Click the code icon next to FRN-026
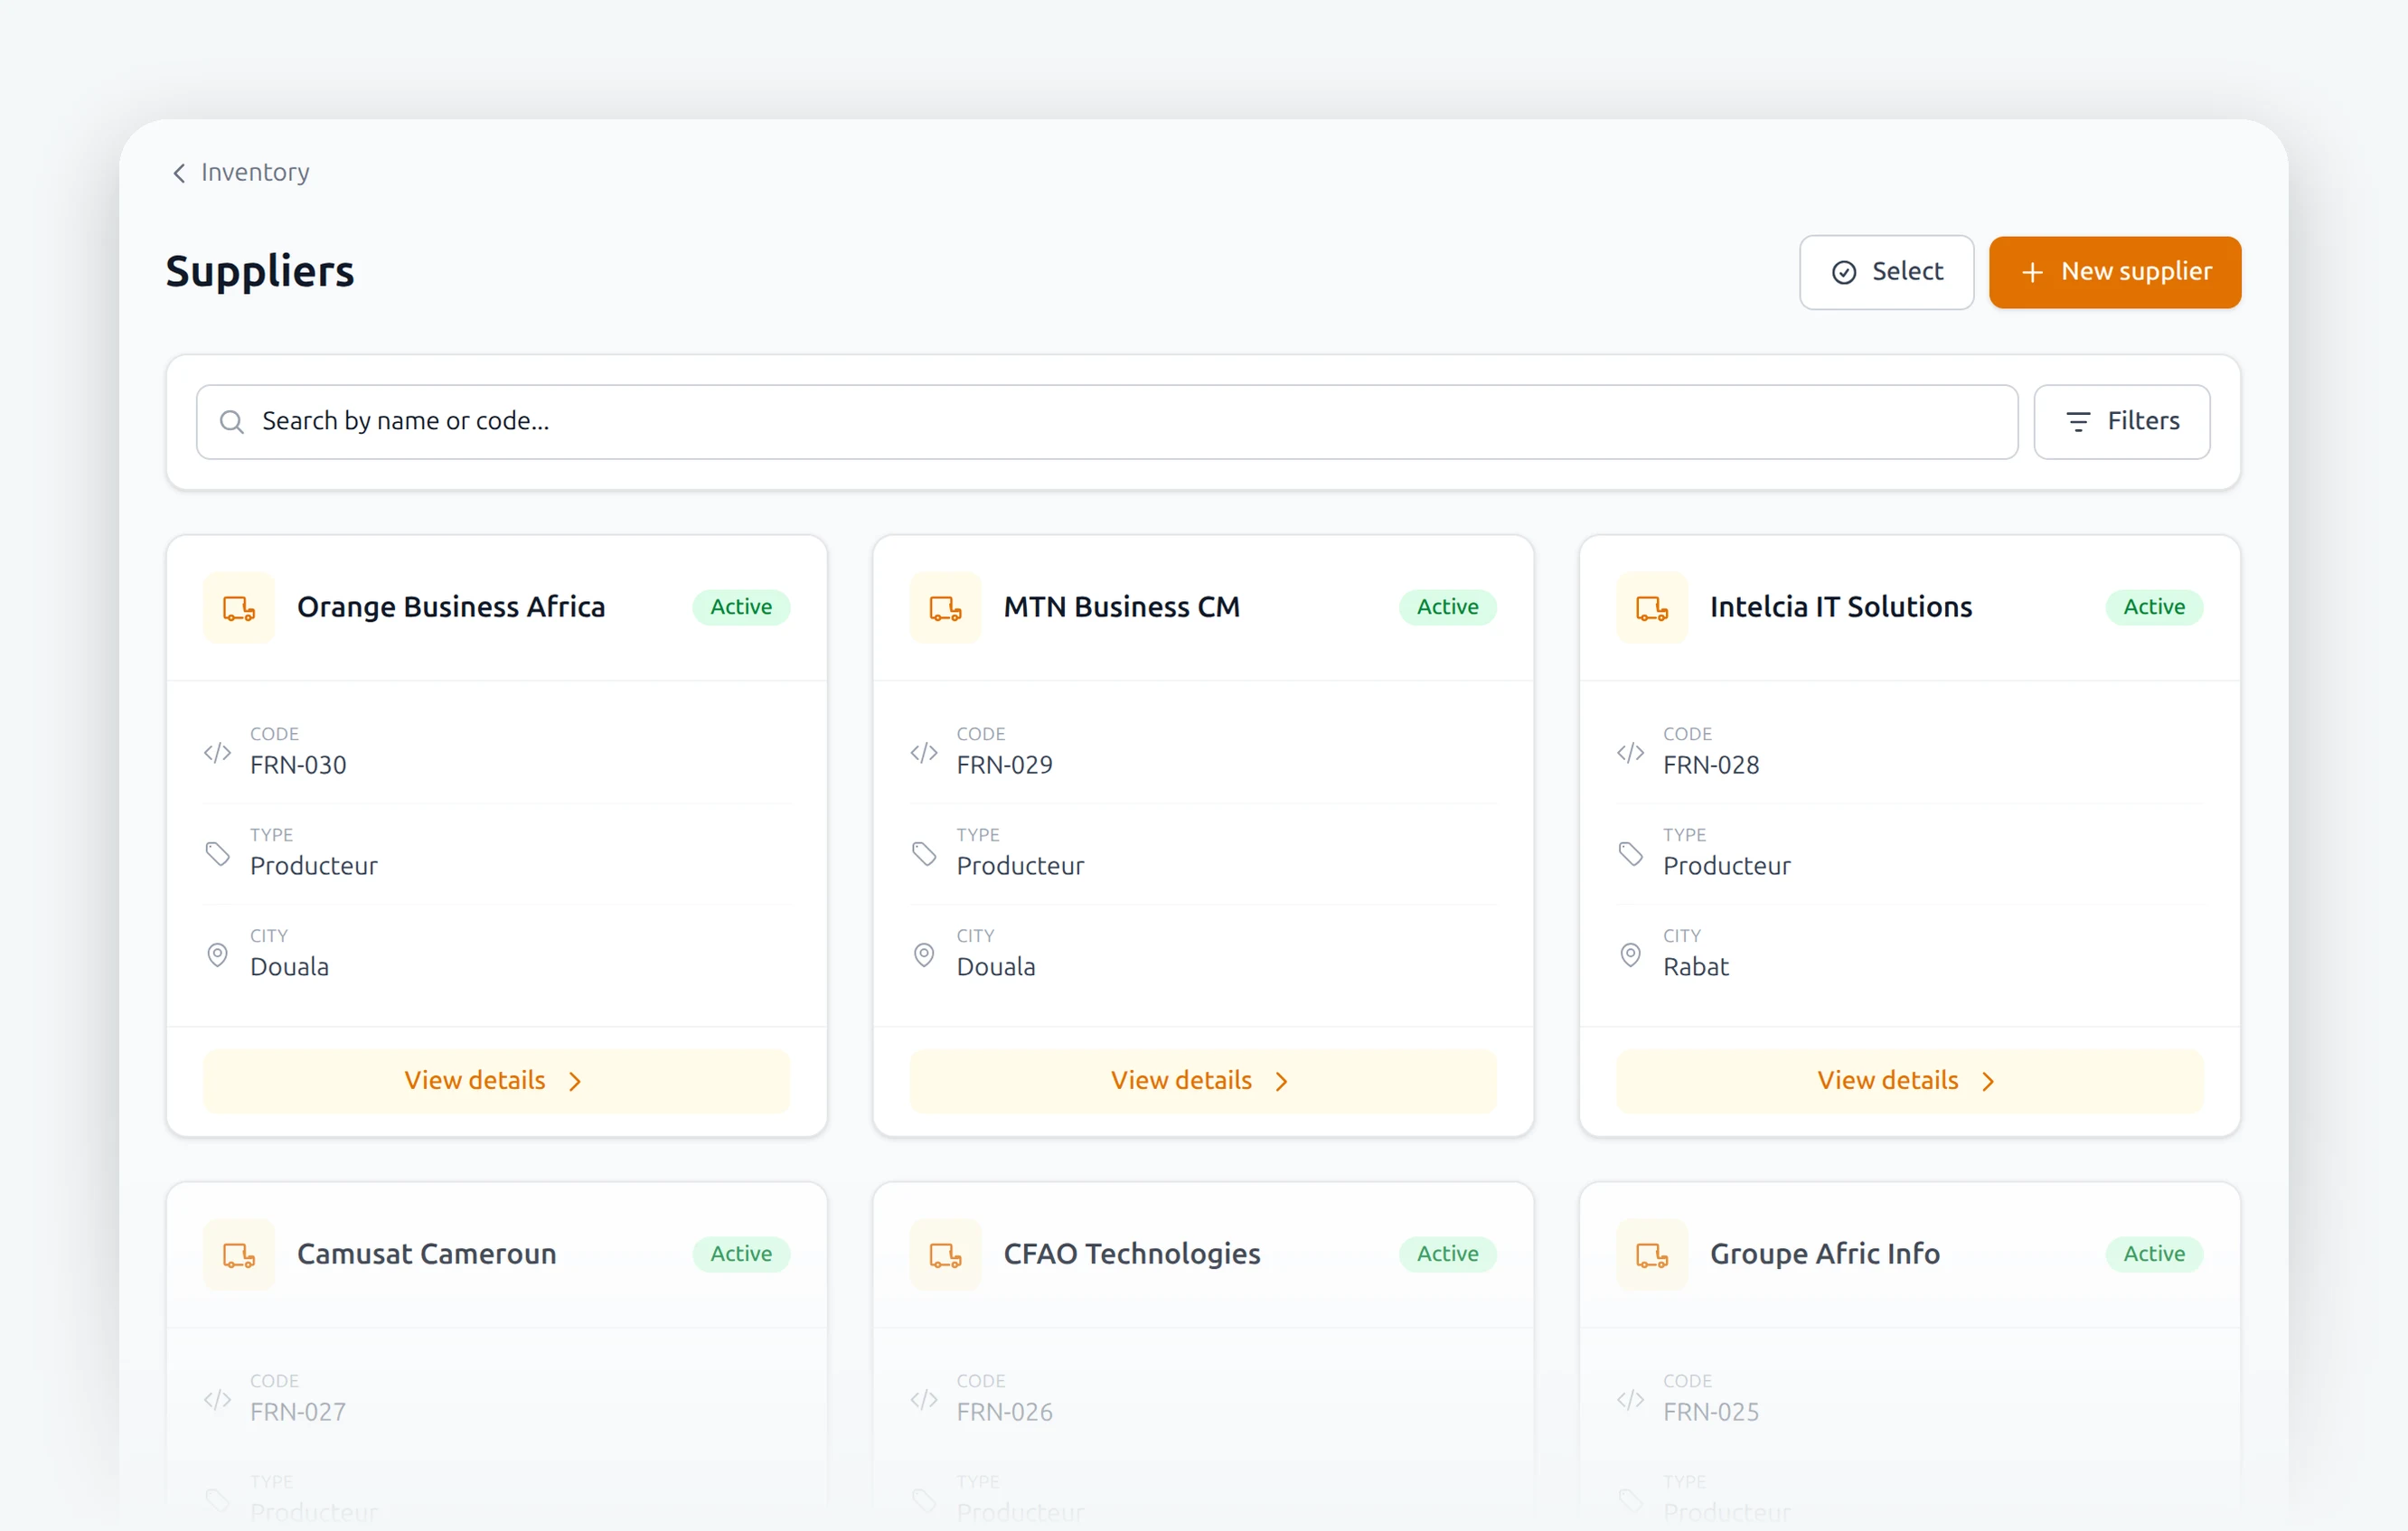Screen dimensions: 2408x1531 pos(924,1399)
